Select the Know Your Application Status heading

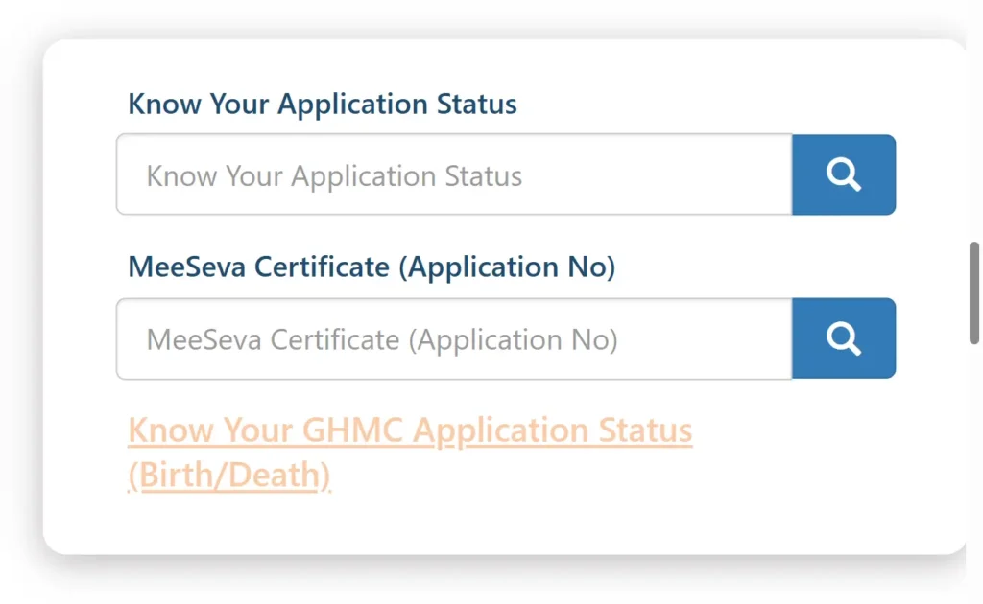[x=323, y=104]
